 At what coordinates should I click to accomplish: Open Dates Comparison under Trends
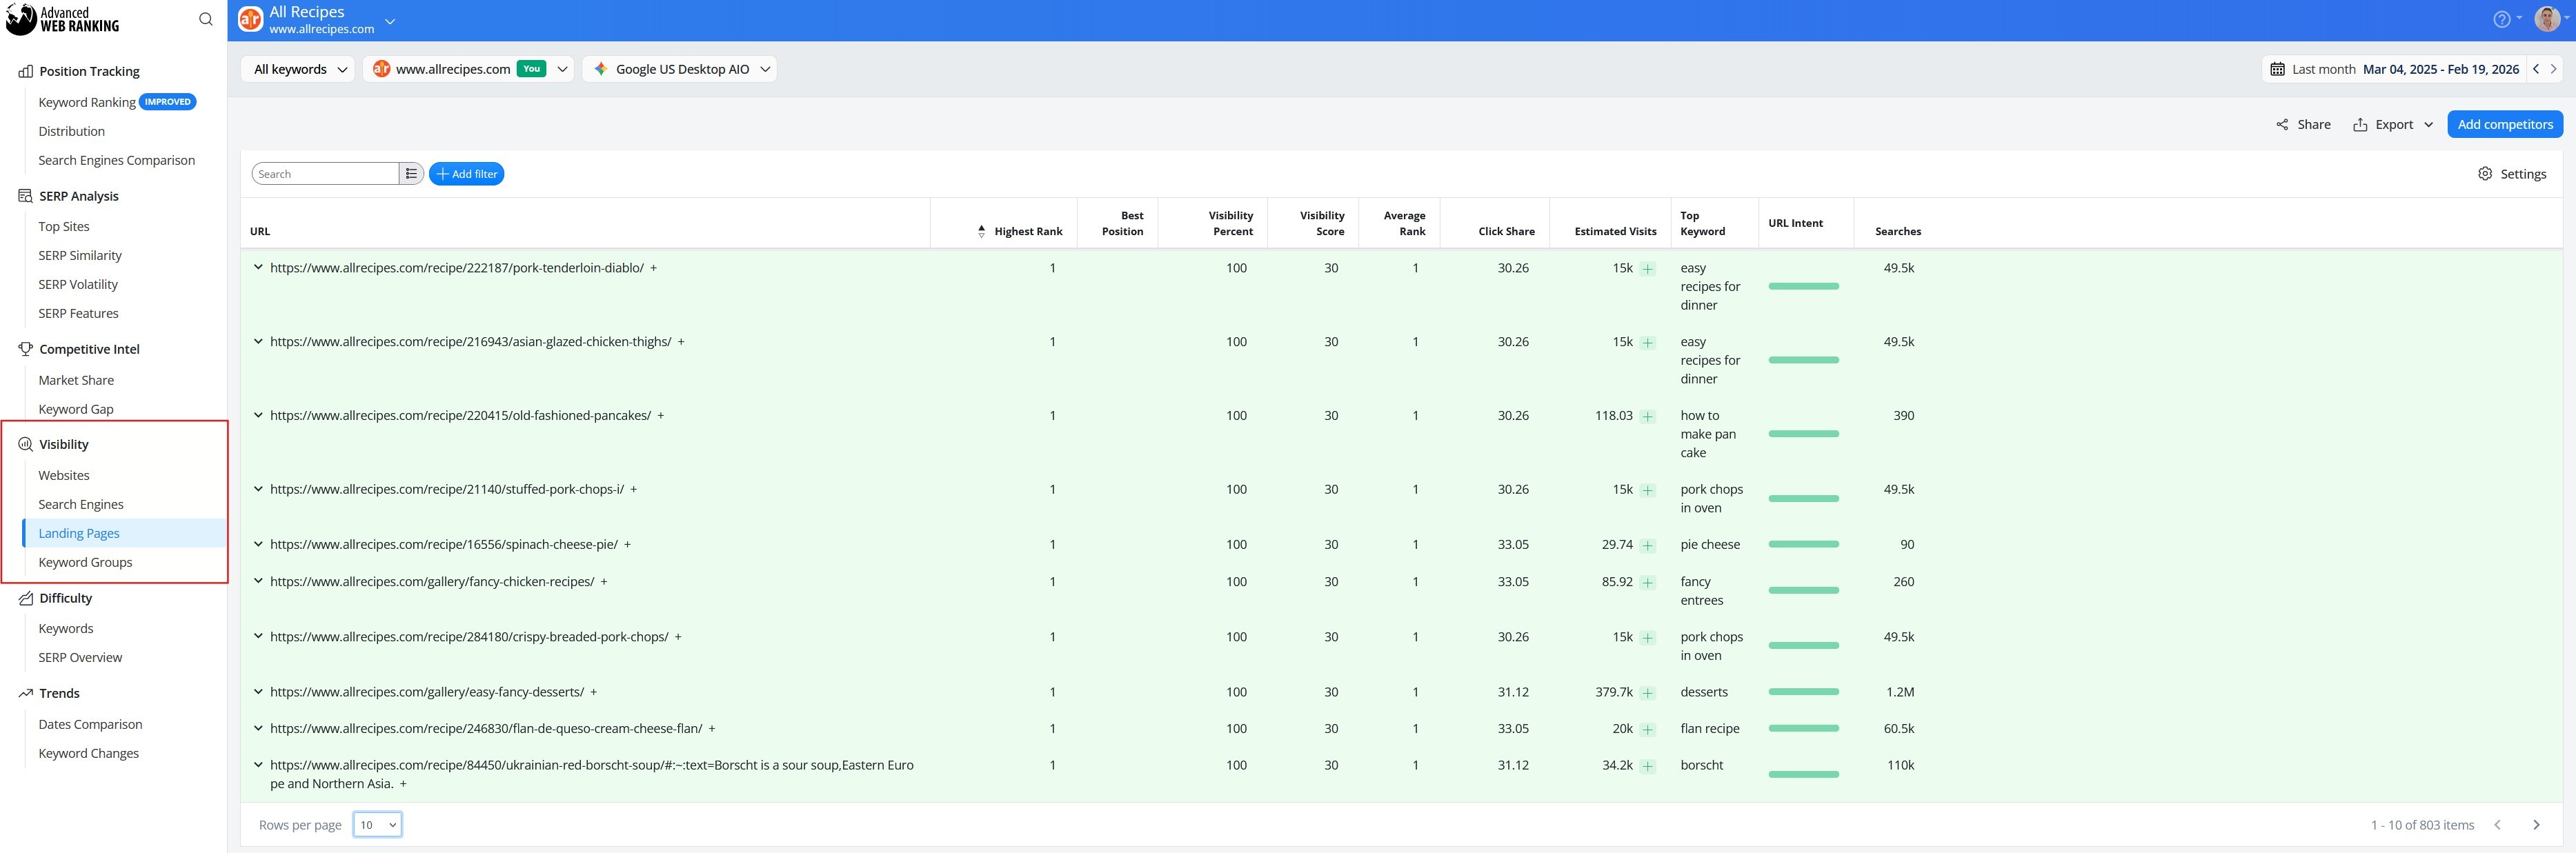(x=90, y=724)
